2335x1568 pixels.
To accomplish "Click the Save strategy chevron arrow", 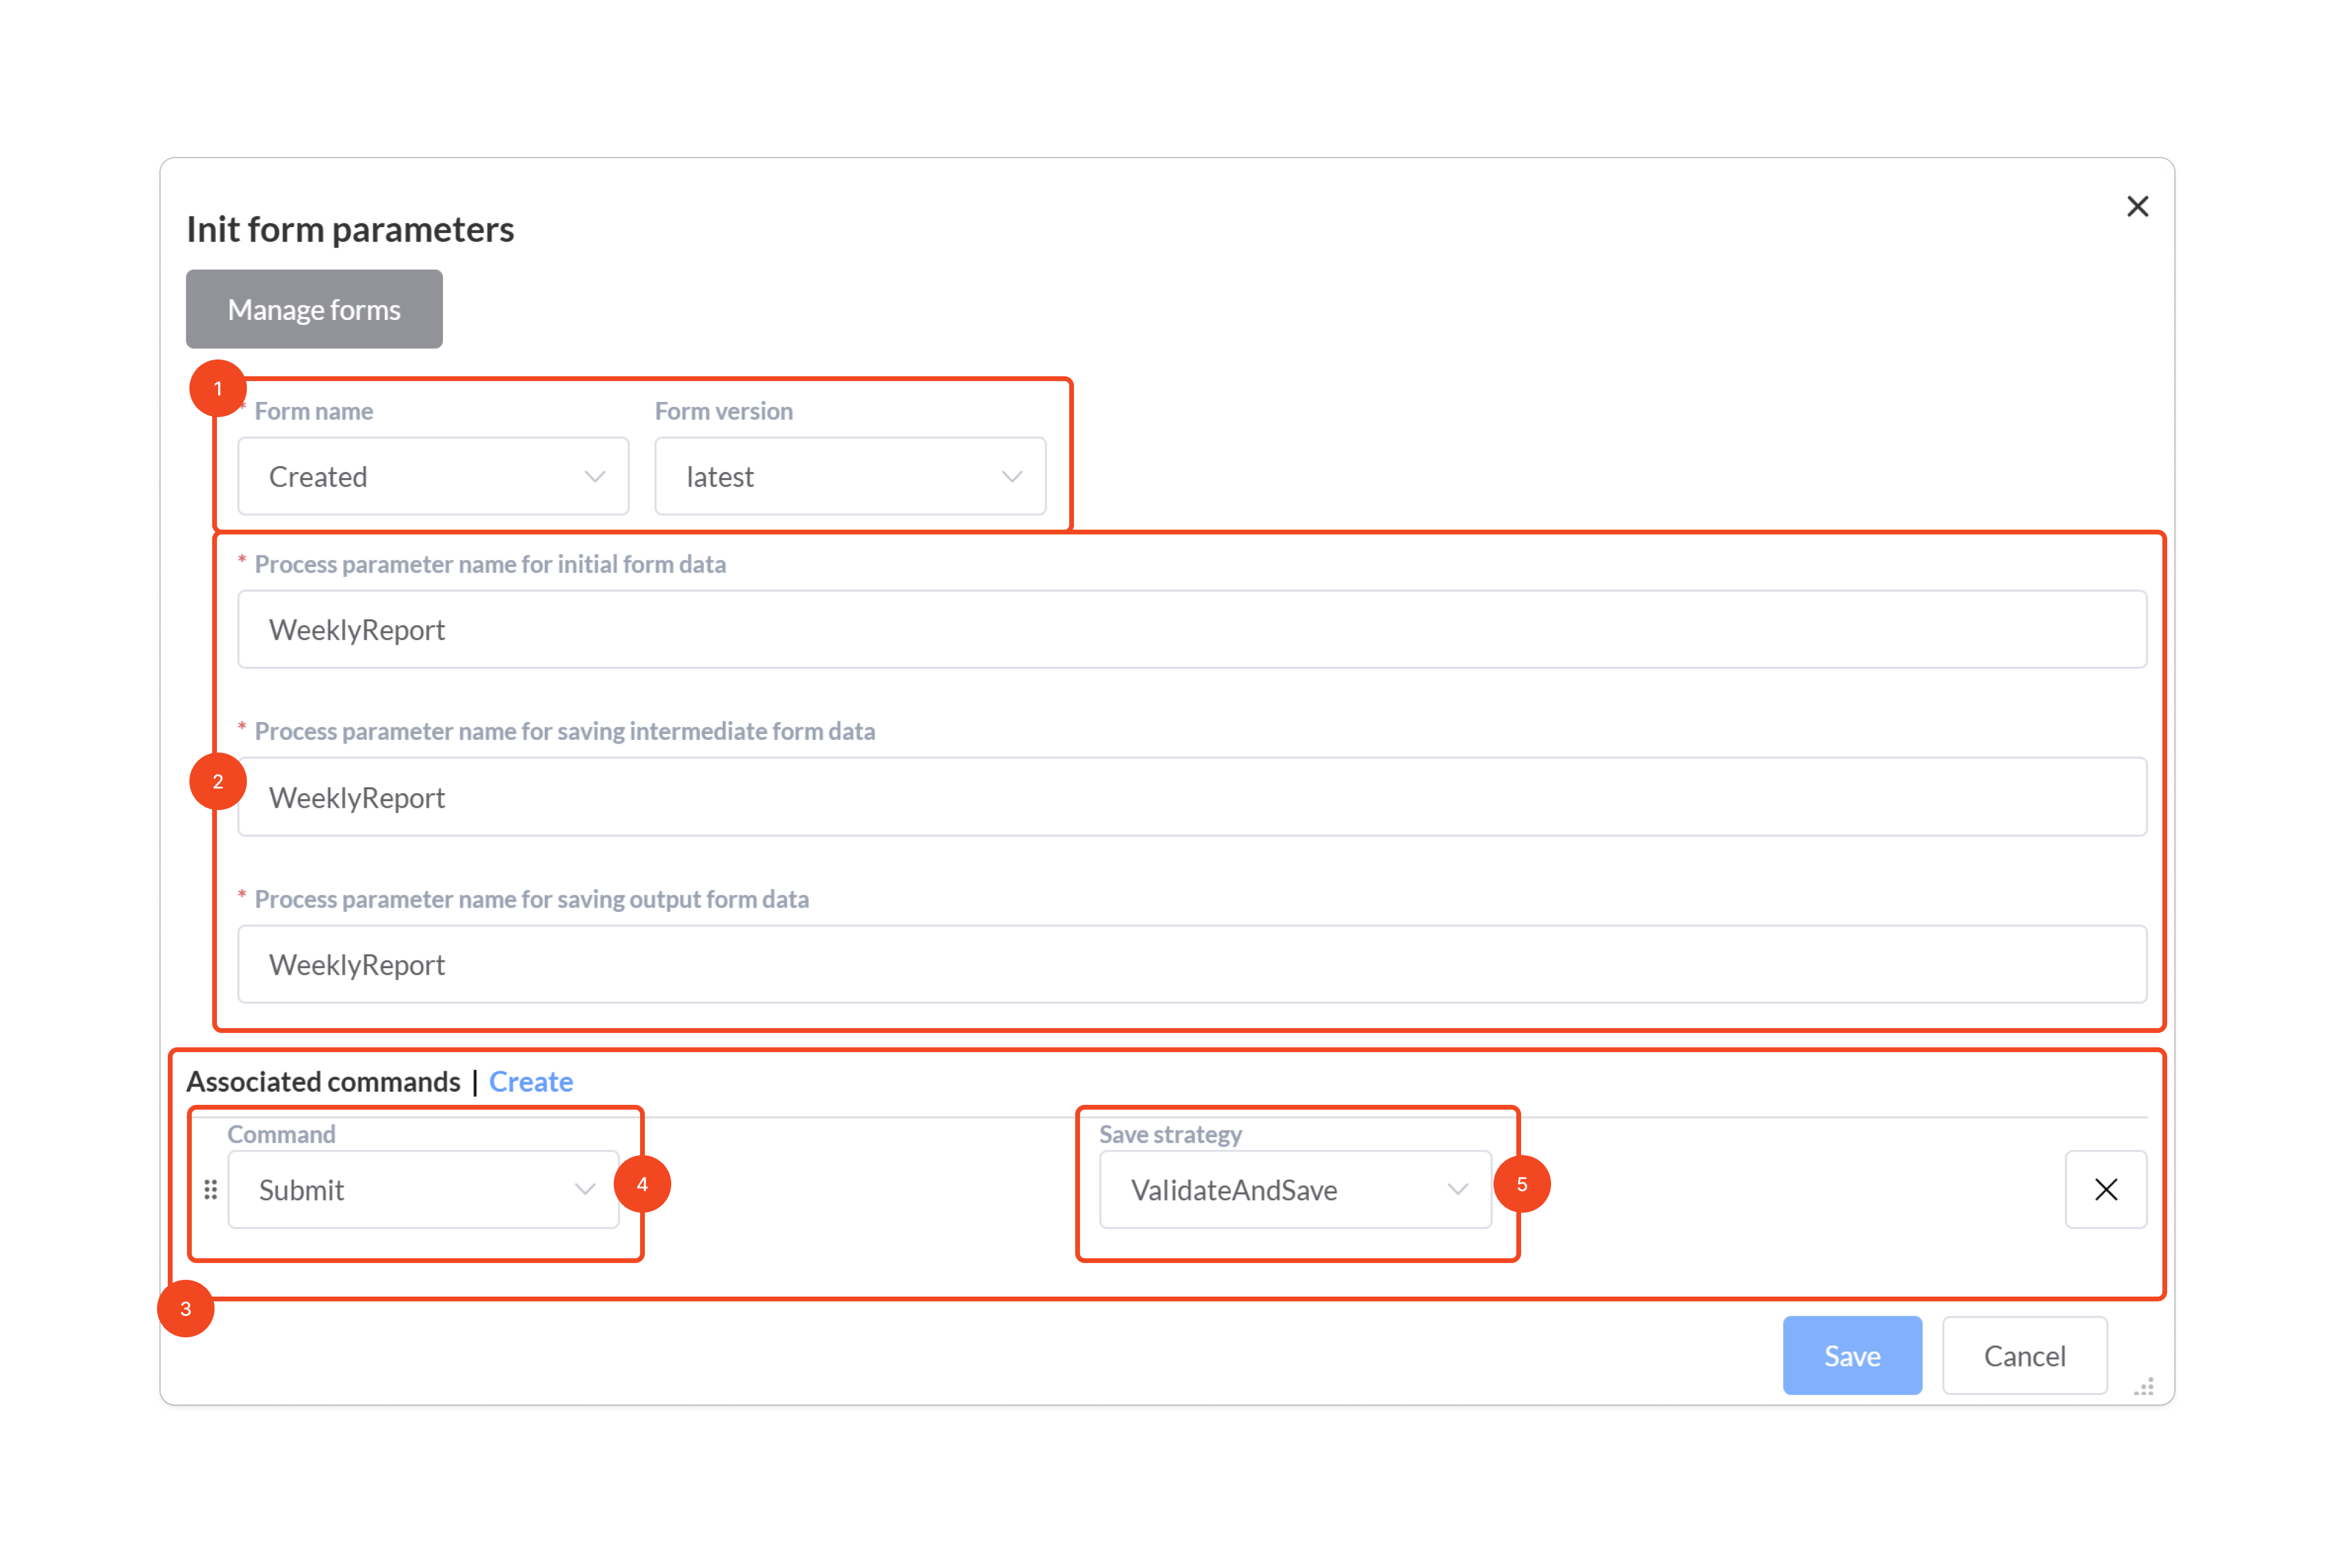I will tap(1457, 1189).
